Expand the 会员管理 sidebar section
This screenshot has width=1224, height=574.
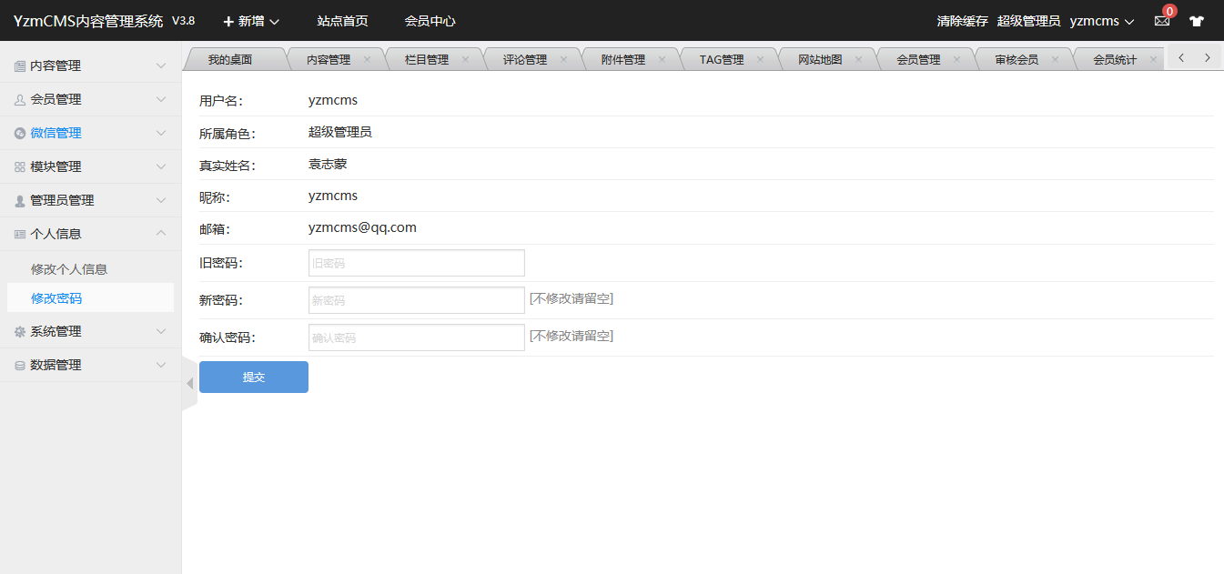click(x=91, y=99)
